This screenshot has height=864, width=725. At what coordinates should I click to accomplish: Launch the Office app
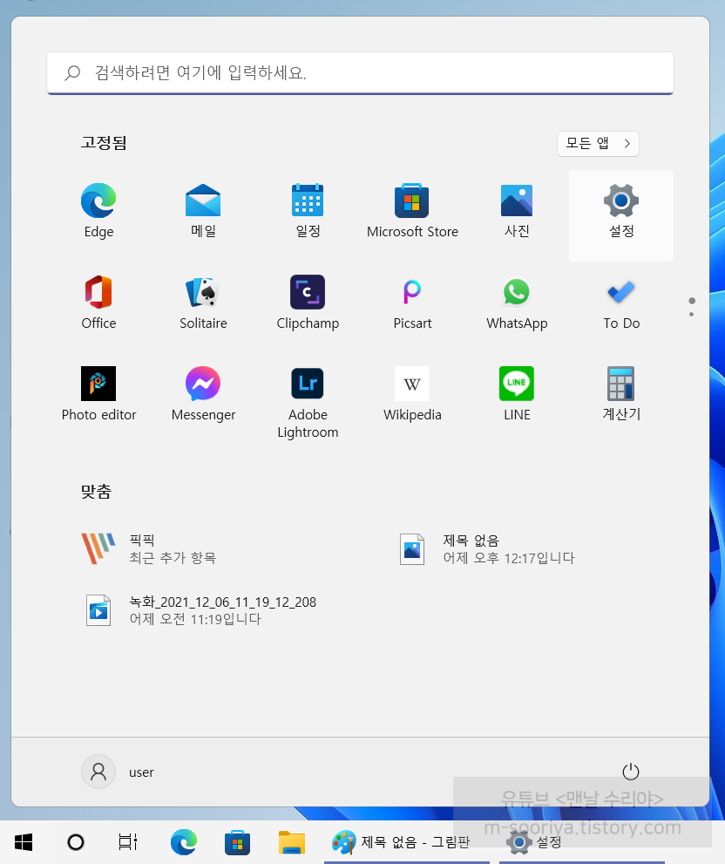98,303
